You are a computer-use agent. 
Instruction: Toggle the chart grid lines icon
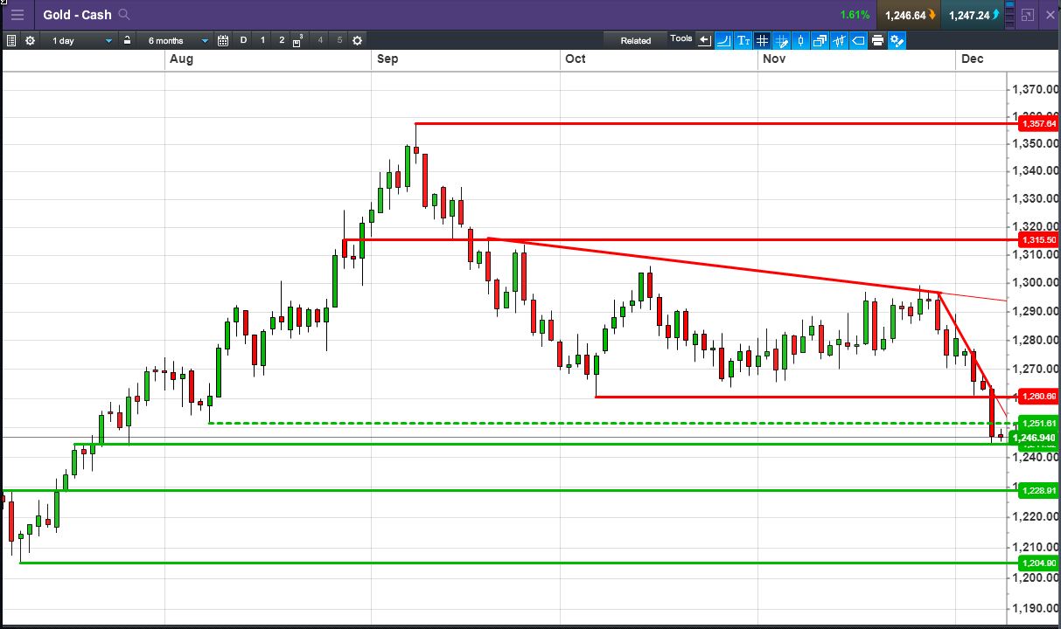pyautogui.click(x=762, y=40)
